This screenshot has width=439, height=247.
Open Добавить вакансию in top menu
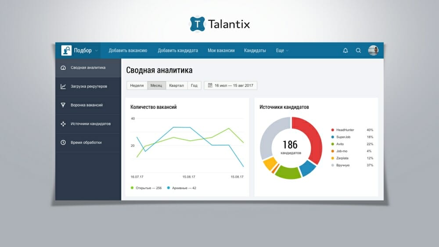tap(128, 50)
